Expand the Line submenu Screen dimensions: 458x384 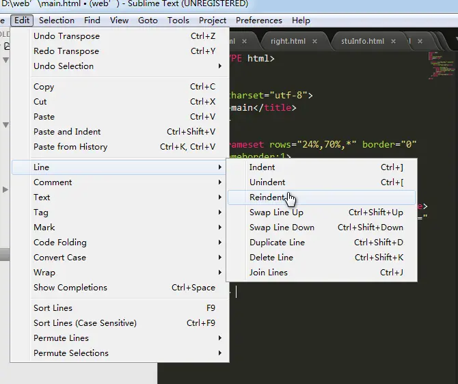(x=120, y=167)
